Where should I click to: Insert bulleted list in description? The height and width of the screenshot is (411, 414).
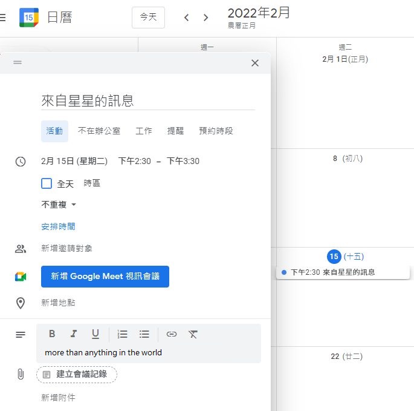click(144, 334)
